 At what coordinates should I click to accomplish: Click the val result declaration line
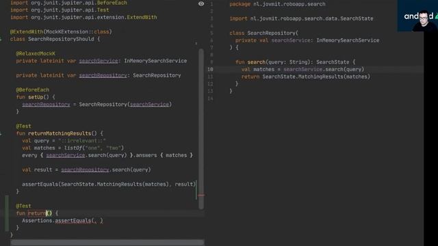point(86,169)
